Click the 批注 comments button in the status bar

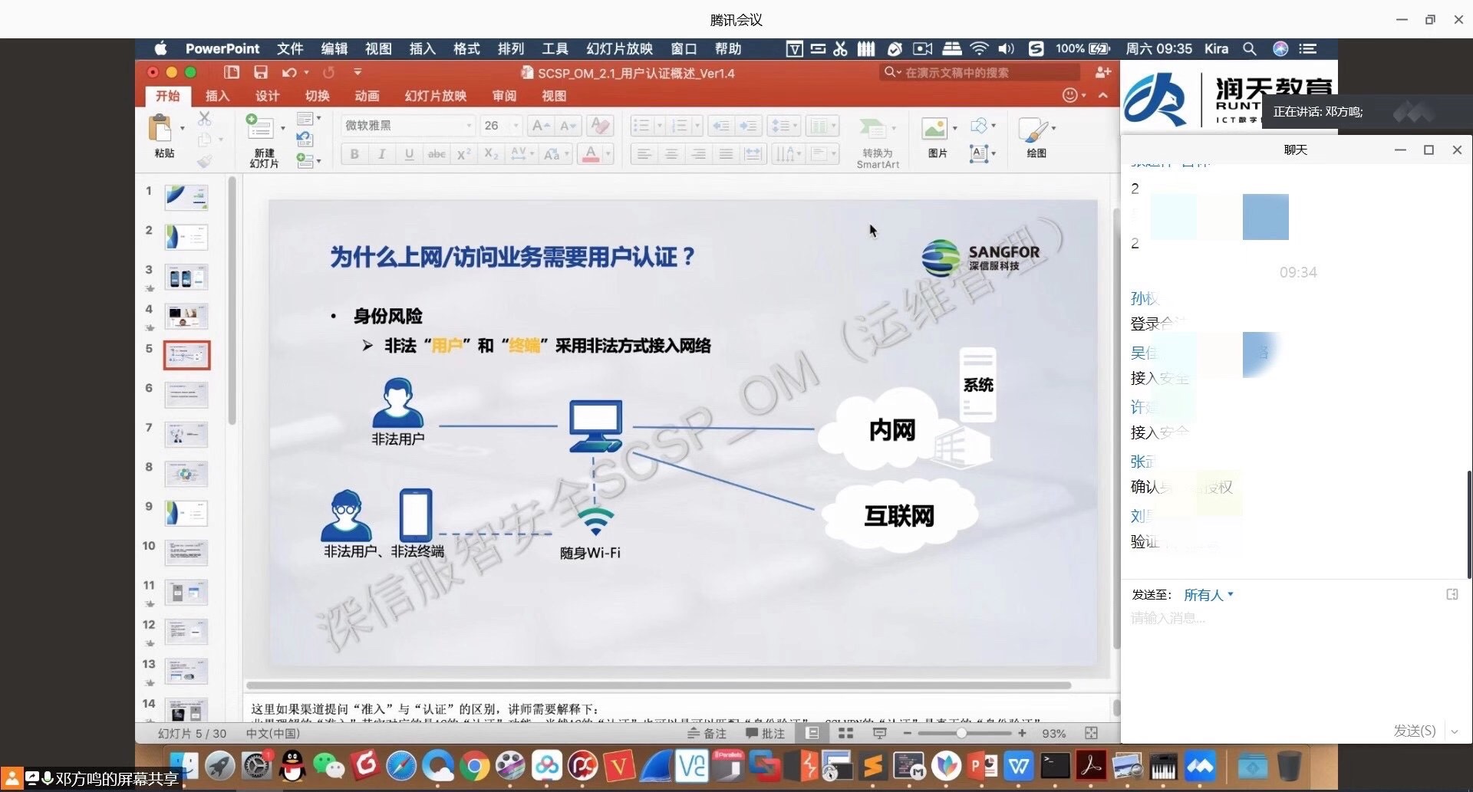coord(766,734)
